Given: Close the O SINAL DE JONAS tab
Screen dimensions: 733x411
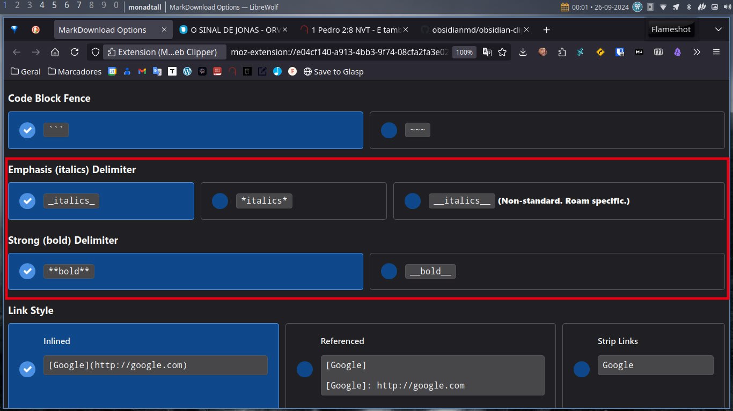Looking at the screenshot, I should [x=285, y=30].
